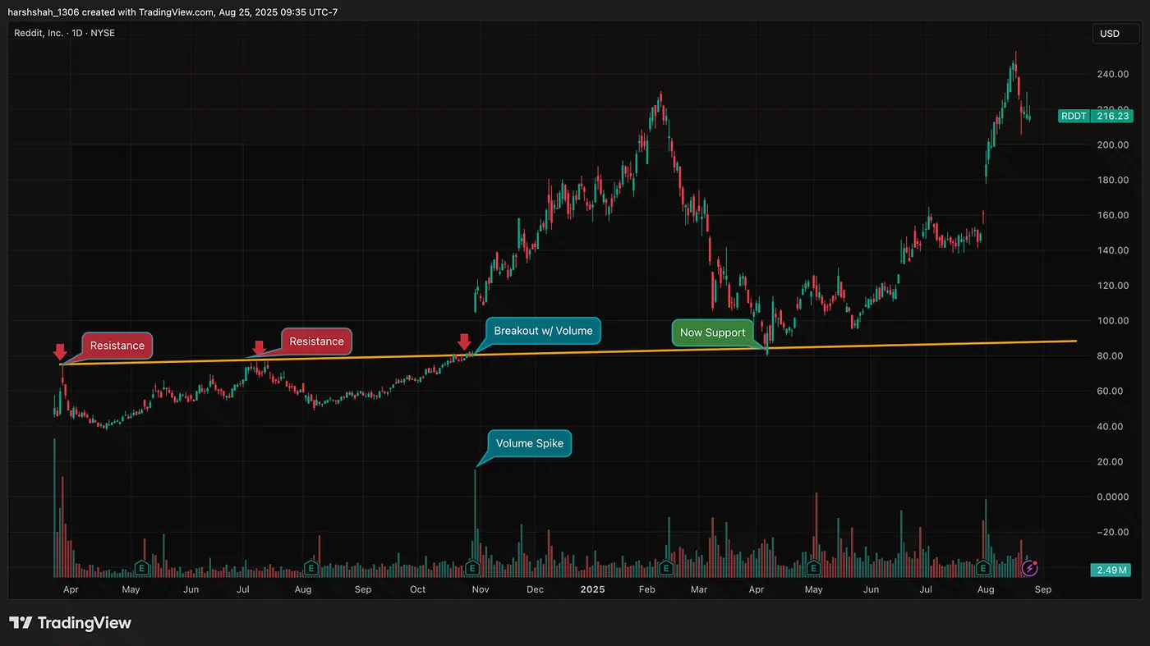Click the Mar label on time axis

tap(699, 589)
